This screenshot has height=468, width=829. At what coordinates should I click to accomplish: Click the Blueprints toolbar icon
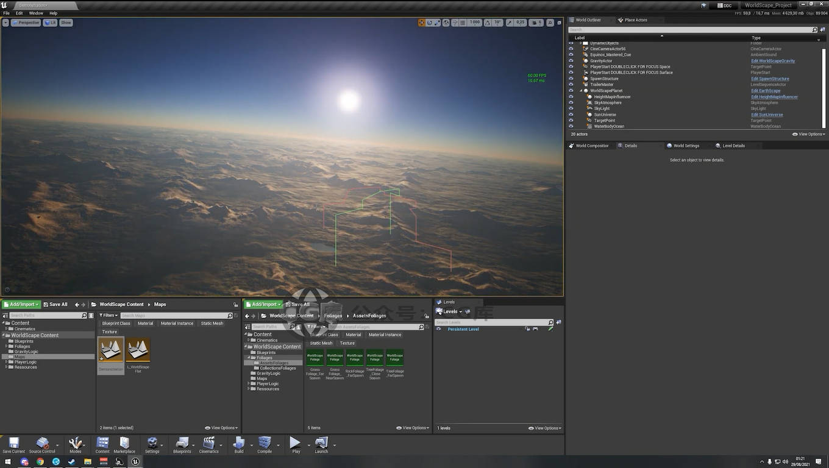tap(182, 444)
